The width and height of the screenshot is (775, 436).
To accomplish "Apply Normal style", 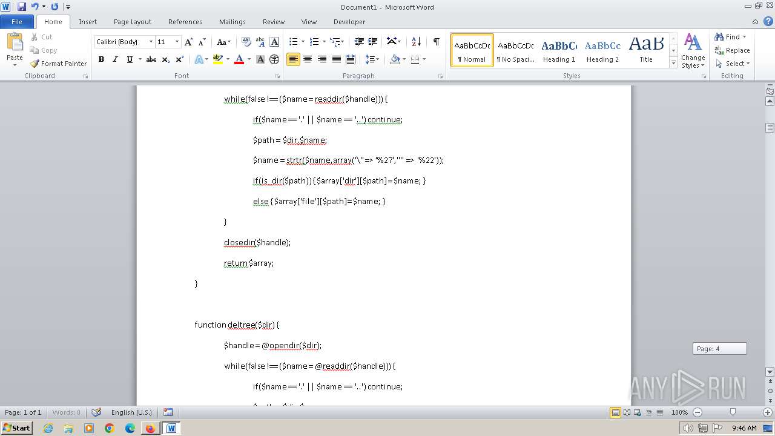I will (472, 50).
